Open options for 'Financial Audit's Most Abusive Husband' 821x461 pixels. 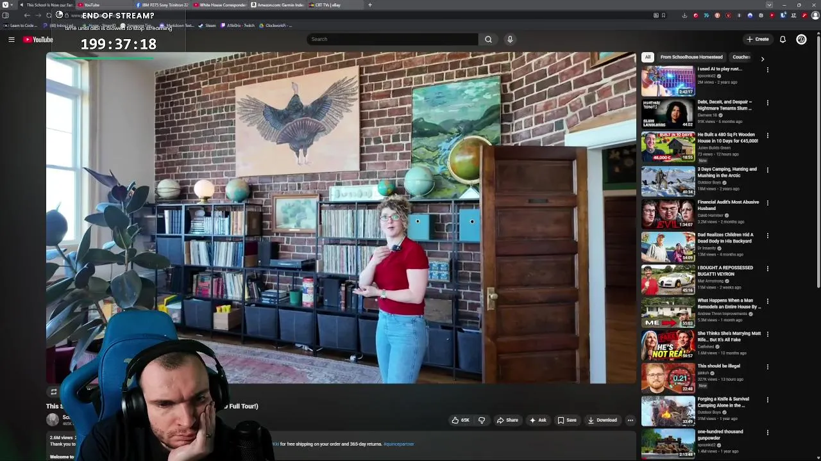768,203
